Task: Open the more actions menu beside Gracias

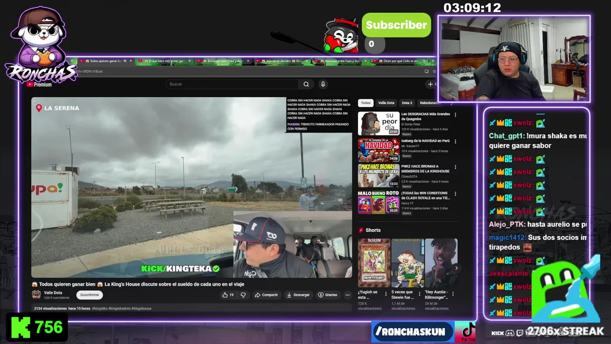Action: pos(348,295)
